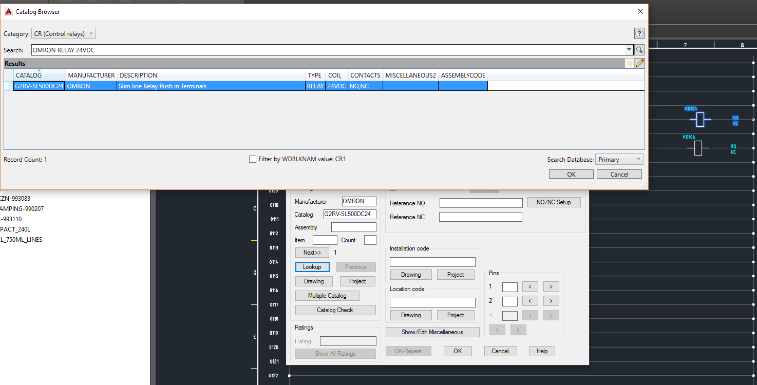This screenshot has width=757, height=385.
Task: Click Drawing button under Installation code
Action: (411, 275)
